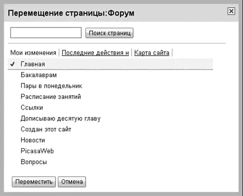This screenshot has width=243, height=196.
Task: Select the Новости page
Action: click(33, 140)
